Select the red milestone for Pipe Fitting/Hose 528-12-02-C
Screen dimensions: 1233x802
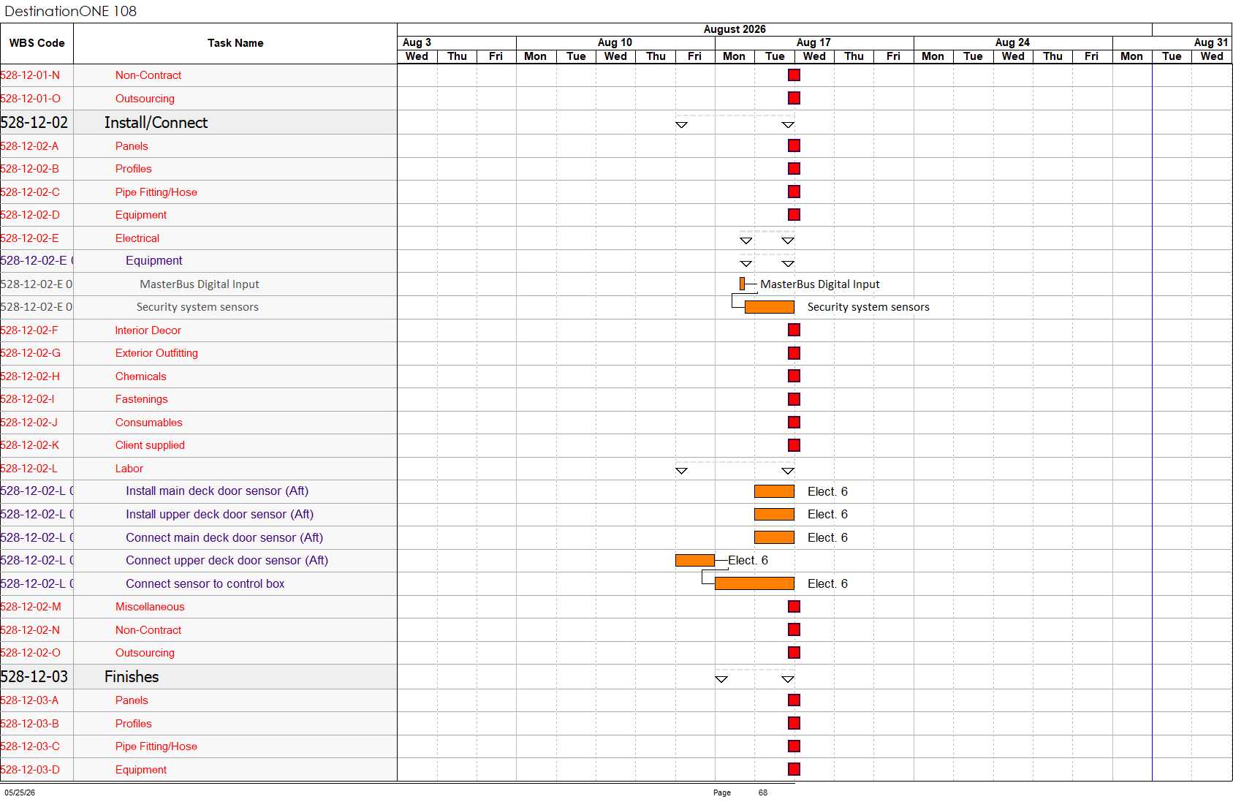[x=794, y=192]
